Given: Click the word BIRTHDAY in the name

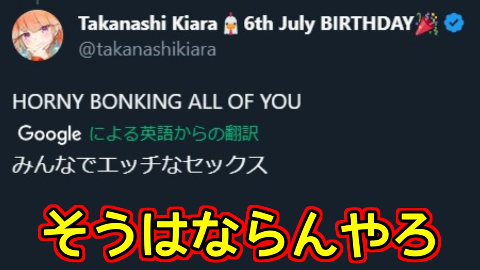Looking at the screenshot, I should tap(366, 24).
